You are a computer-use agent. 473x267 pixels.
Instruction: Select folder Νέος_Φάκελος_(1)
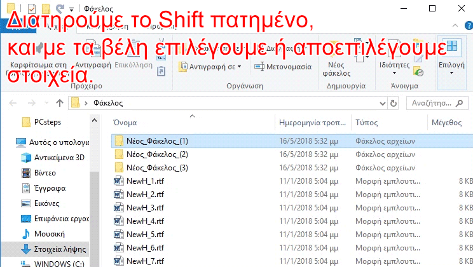click(292, 141)
